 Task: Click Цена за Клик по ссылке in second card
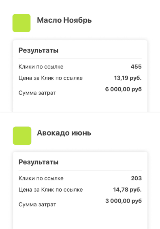[x=51, y=190]
